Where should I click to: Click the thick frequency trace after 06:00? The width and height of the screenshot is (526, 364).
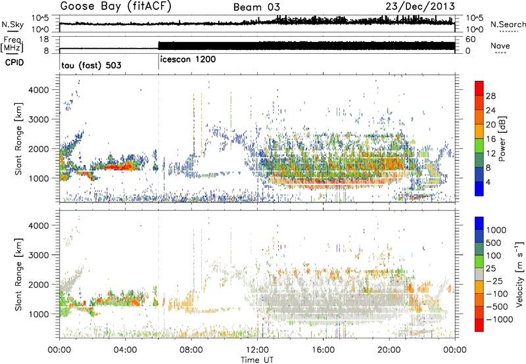tap(306, 46)
